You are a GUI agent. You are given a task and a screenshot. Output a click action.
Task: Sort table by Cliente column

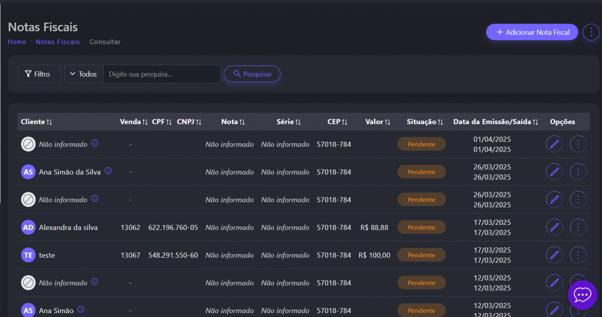(x=37, y=122)
